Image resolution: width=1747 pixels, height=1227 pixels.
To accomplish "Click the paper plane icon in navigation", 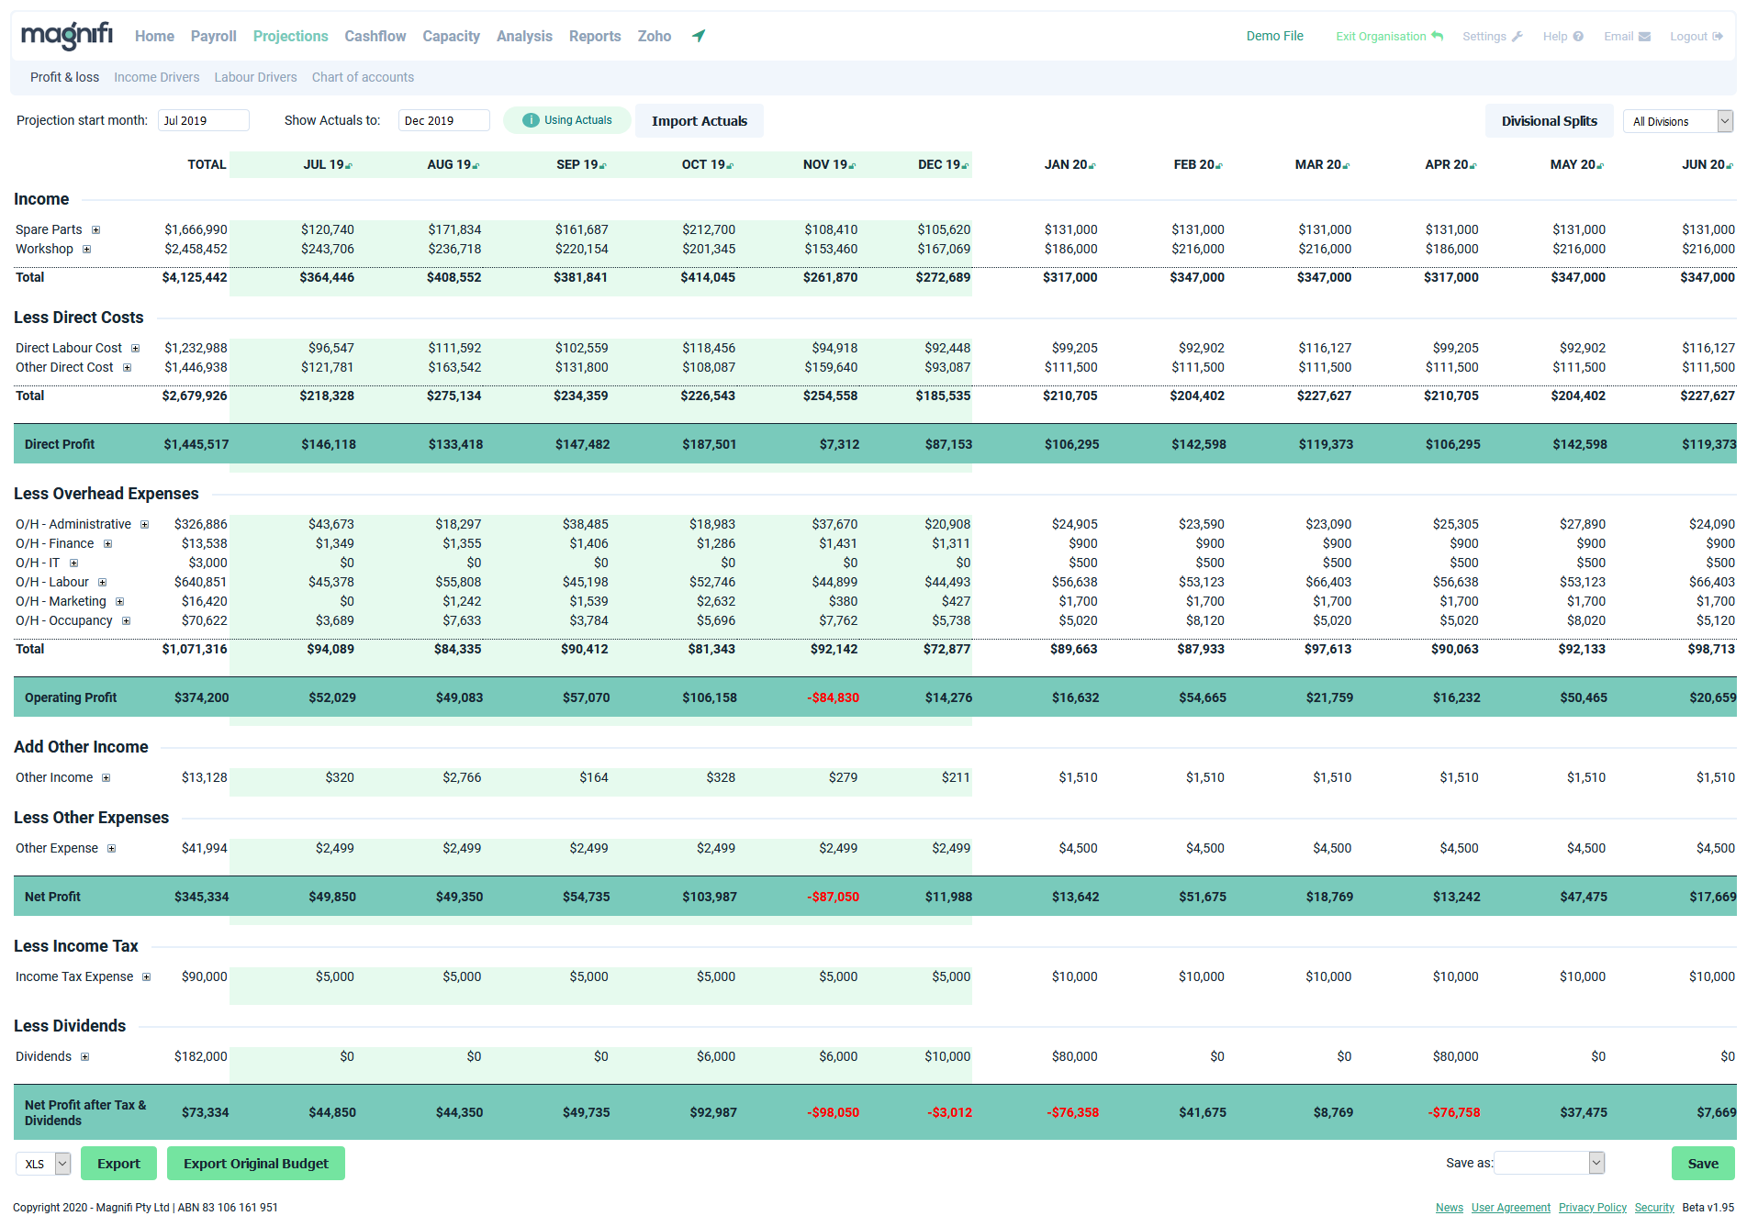I will (699, 36).
